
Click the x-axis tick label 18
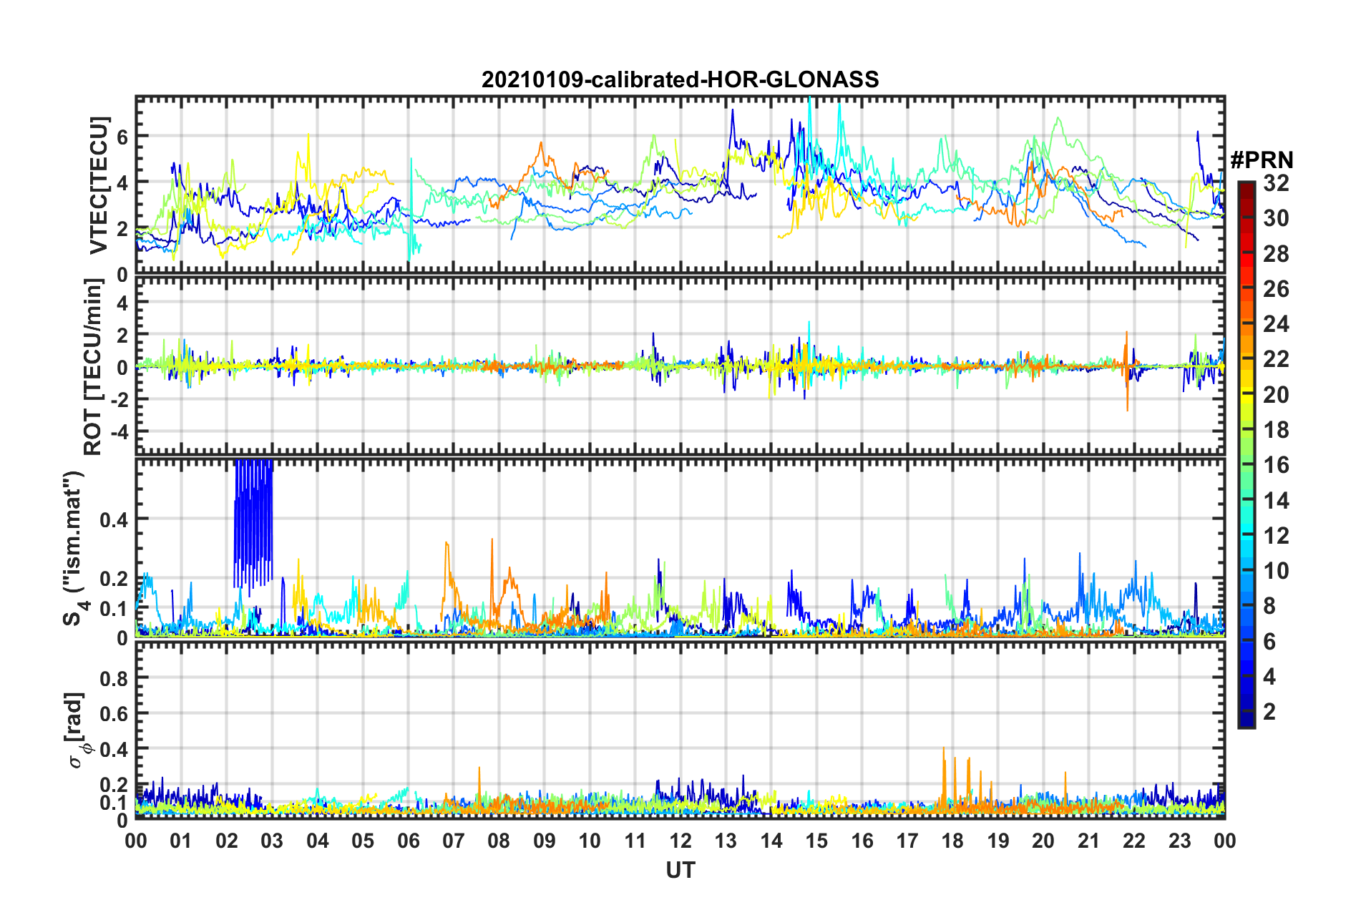point(952,841)
